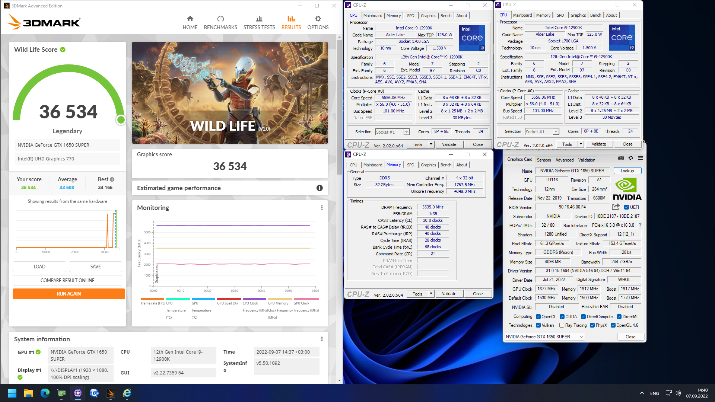Open the 3DMark HOME icon
Image resolution: width=715 pixels, height=402 pixels.
coord(190,19)
